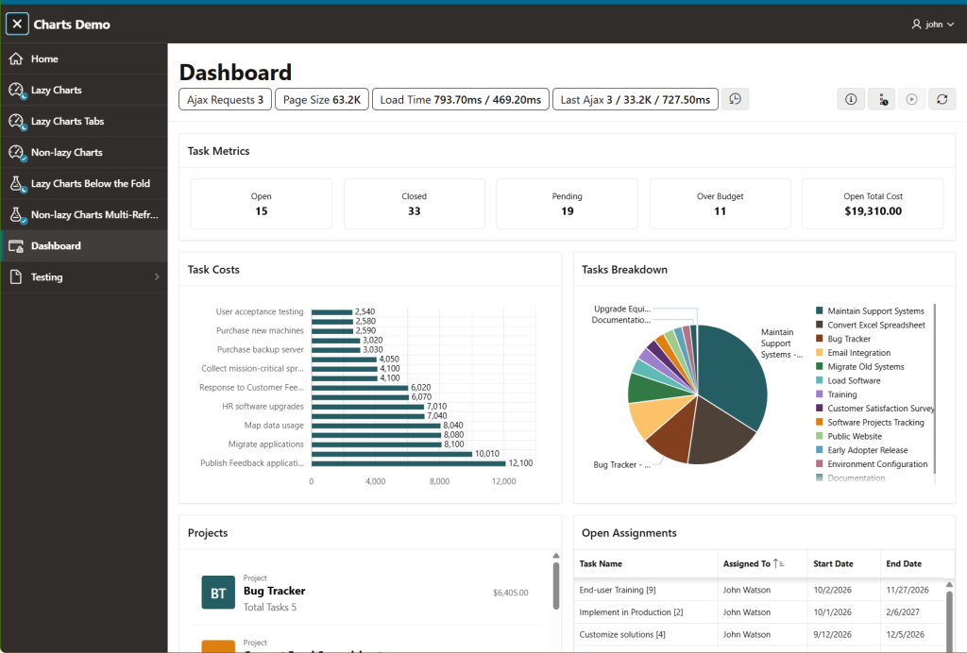Click the info circle icon button
The width and height of the screenshot is (967, 653).
(851, 99)
